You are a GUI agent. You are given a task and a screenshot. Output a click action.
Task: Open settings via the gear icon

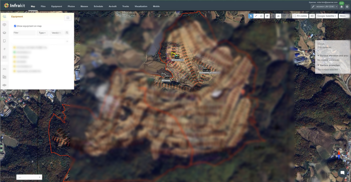click(x=347, y=7)
